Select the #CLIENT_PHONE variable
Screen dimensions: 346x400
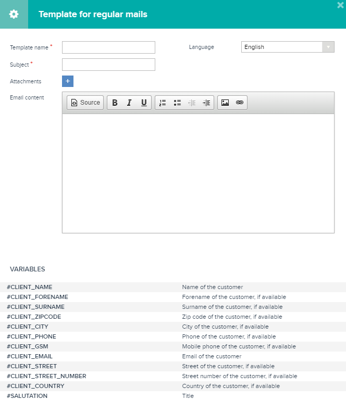coord(31,337)
